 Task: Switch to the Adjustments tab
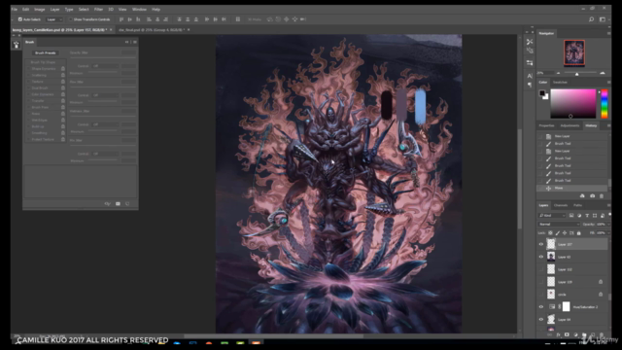coord(570,125)
